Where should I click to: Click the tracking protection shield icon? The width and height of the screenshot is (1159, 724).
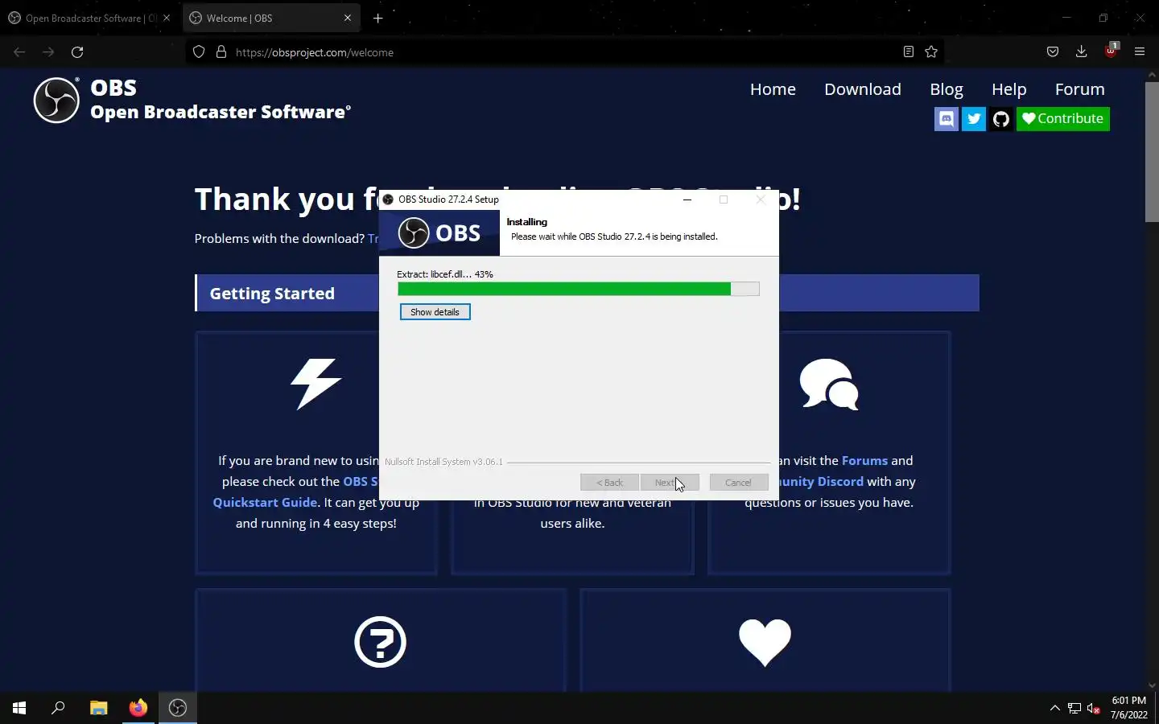pos(199,52)
